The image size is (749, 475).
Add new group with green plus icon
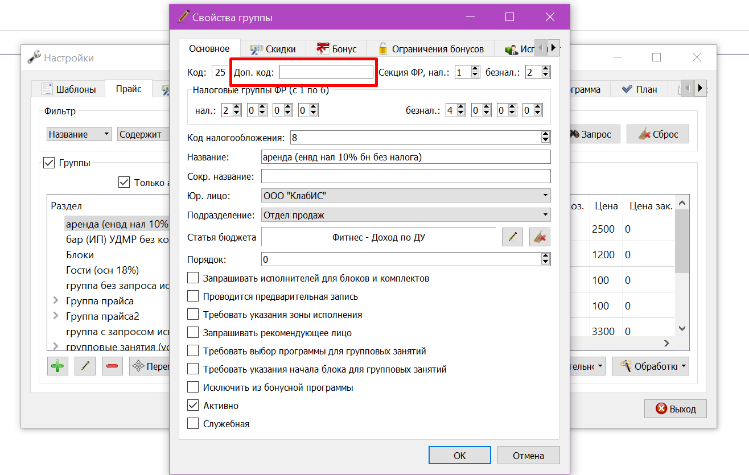coord(57,366)
